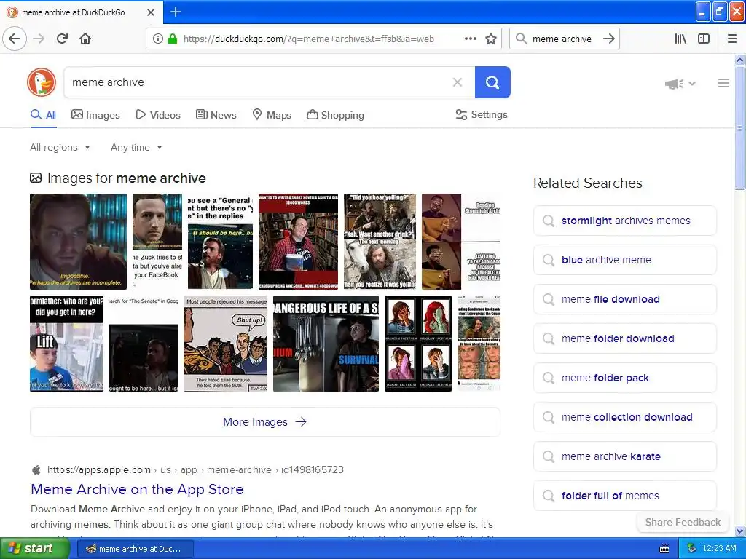
Task: Click the scrollbar down arrow
Action: [739, 531]
